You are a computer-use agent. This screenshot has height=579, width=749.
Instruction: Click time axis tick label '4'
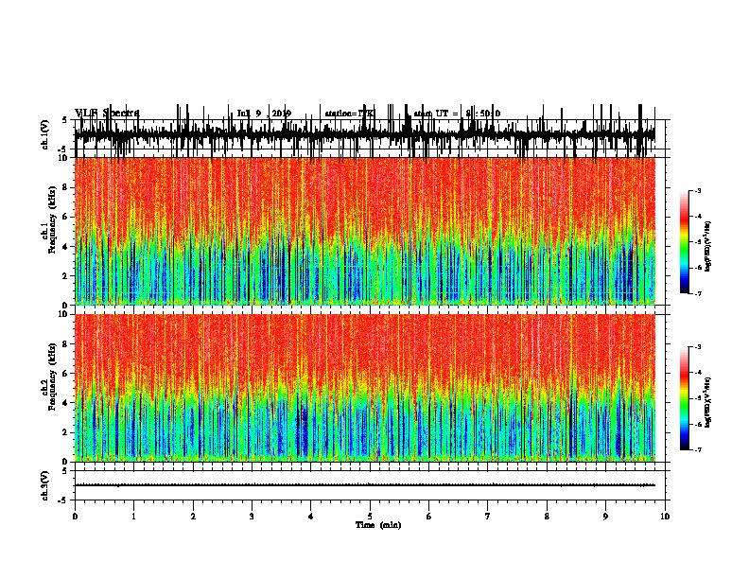[311, 517]
